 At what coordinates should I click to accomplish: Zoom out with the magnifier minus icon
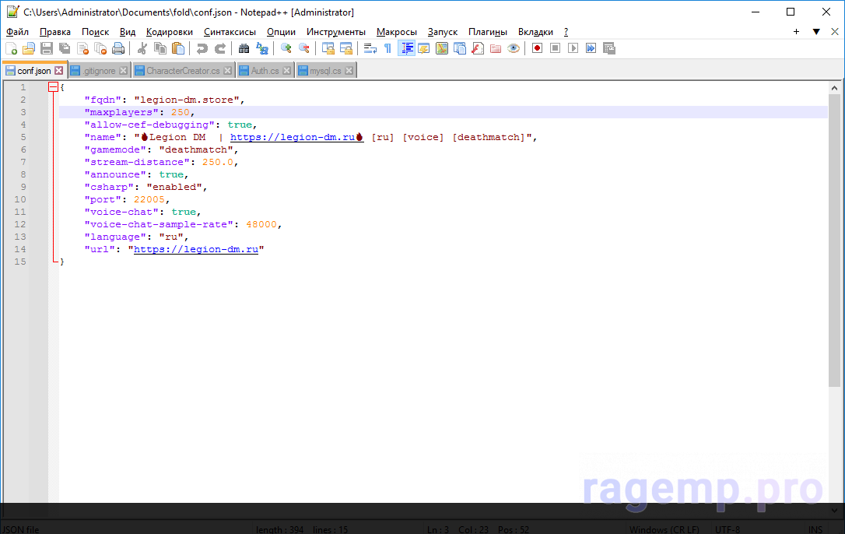point(304,48)
